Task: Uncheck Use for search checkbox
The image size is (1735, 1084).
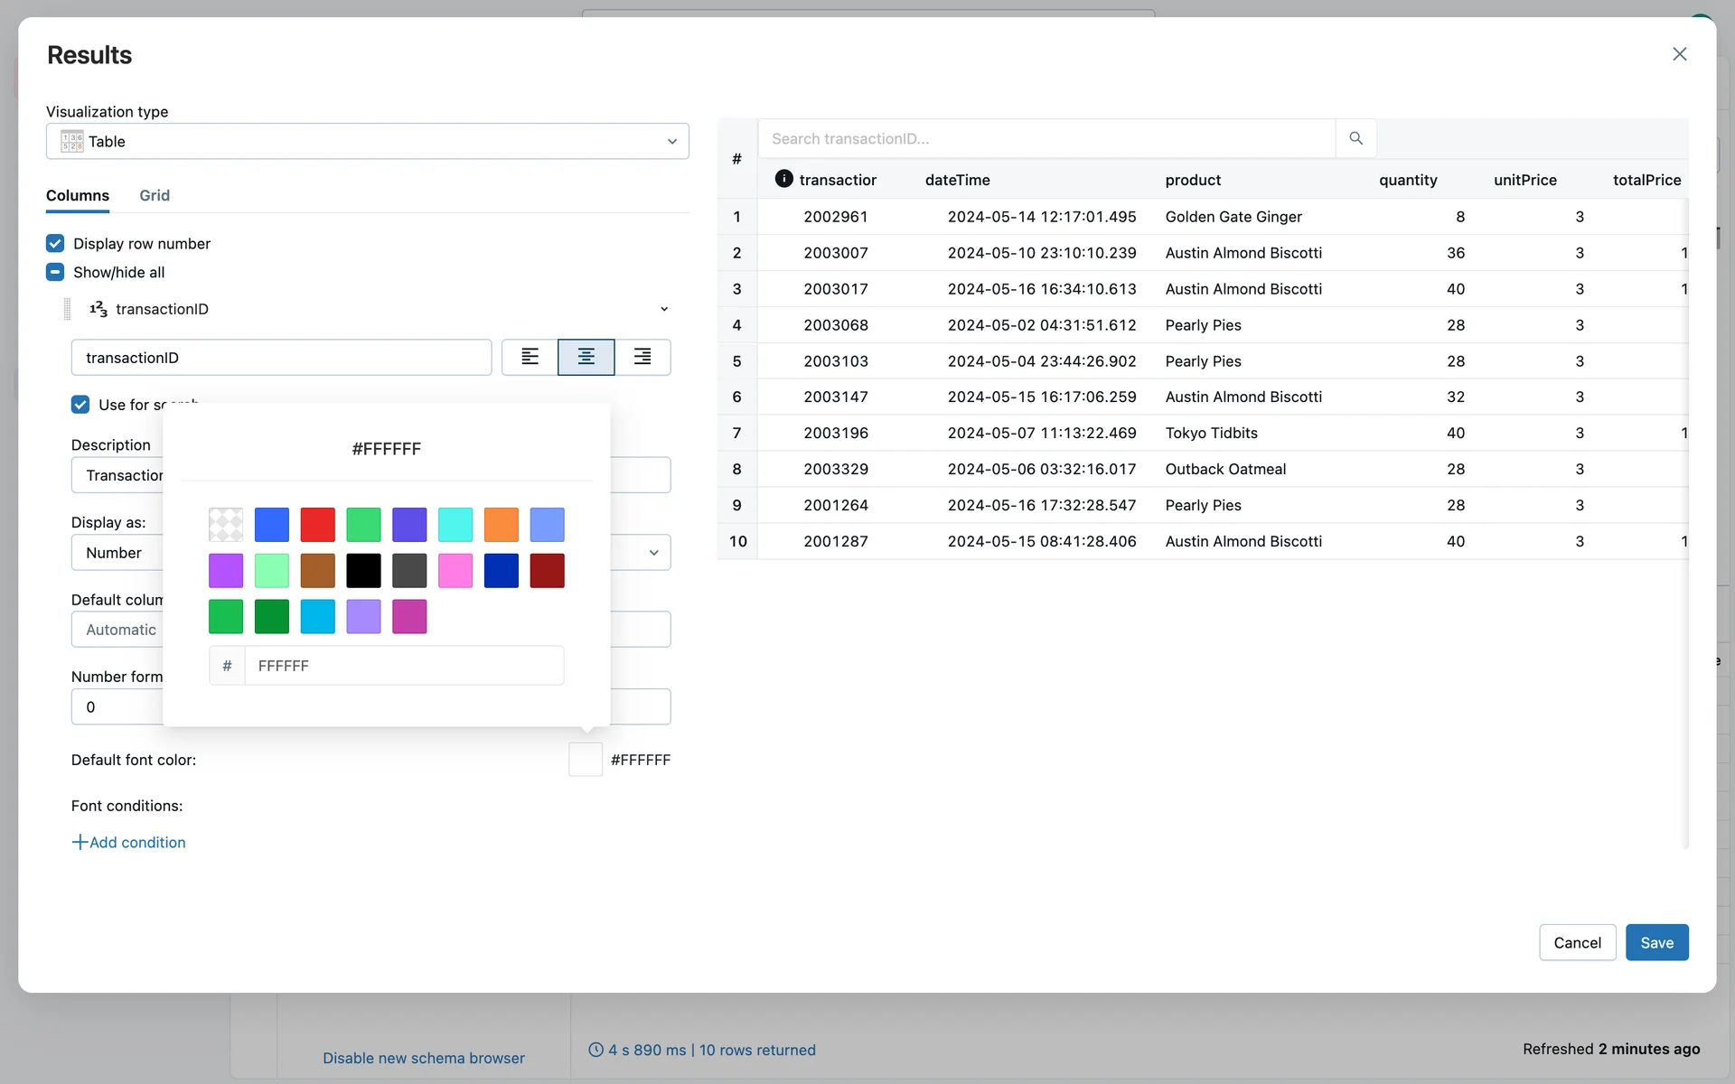Action: click(x=80, y=404)
